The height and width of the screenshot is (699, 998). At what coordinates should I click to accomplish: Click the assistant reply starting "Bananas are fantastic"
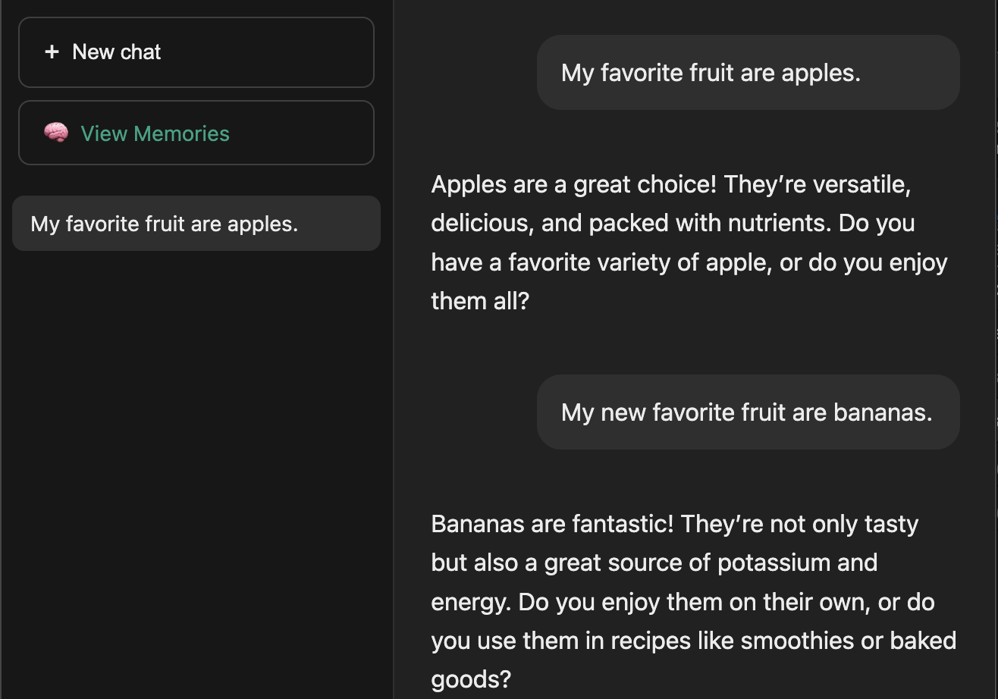click(x=693, y=601)
